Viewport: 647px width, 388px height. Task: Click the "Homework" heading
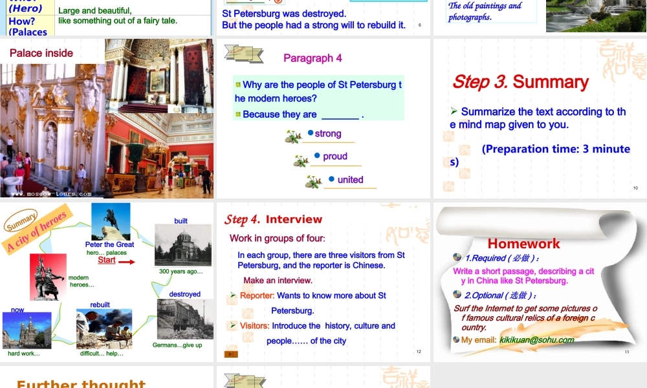[523, 244]
